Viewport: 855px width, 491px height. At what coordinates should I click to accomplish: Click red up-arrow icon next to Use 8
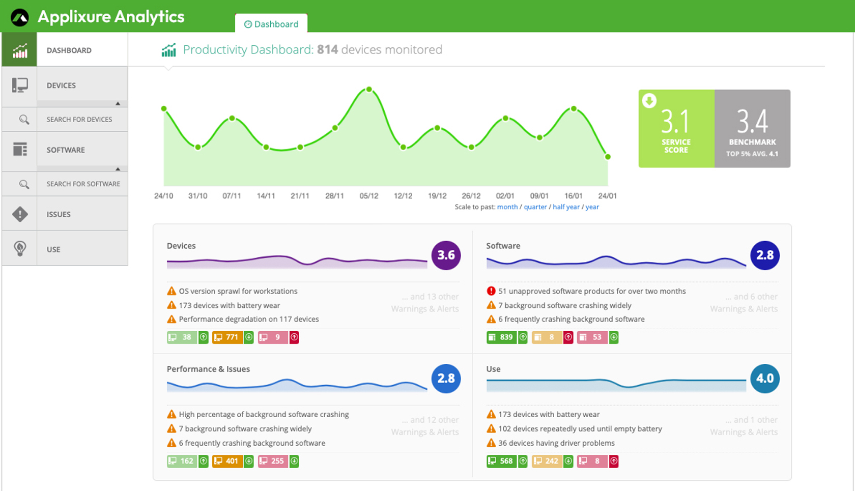[614, 461]
